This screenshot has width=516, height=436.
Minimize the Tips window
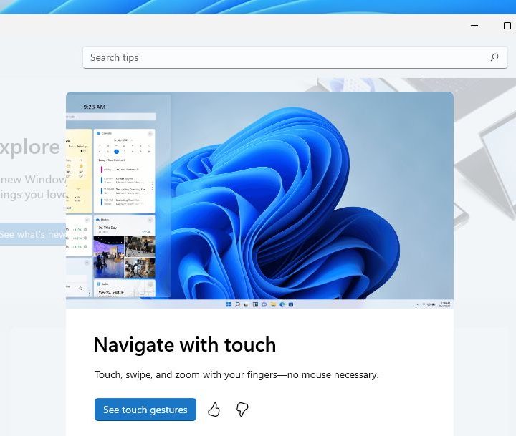pyautogui.click(x=474, y=25)
